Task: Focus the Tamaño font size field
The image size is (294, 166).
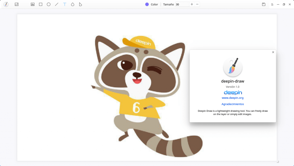Action: (x=182, y=4)
